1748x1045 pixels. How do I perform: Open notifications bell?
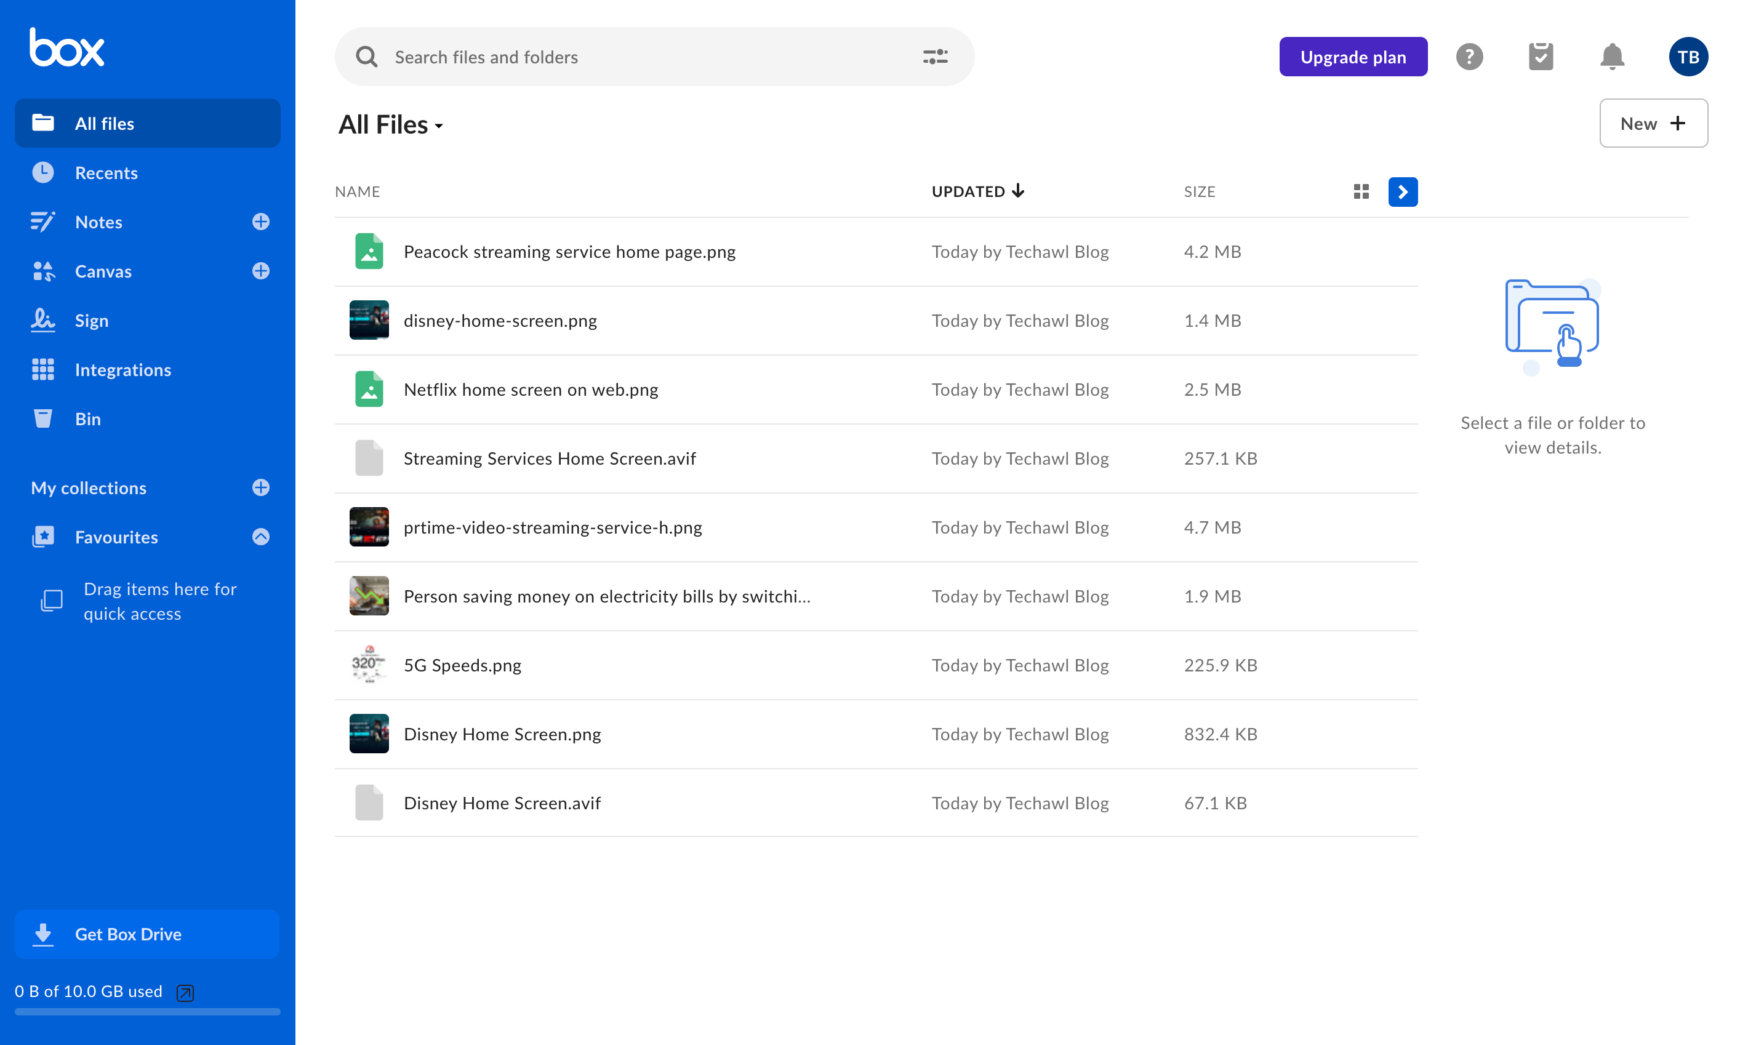click(1612, 57)
